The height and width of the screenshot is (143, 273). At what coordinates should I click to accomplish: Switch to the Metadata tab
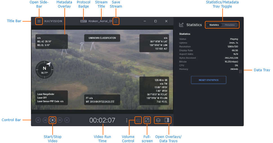[230, 25]
